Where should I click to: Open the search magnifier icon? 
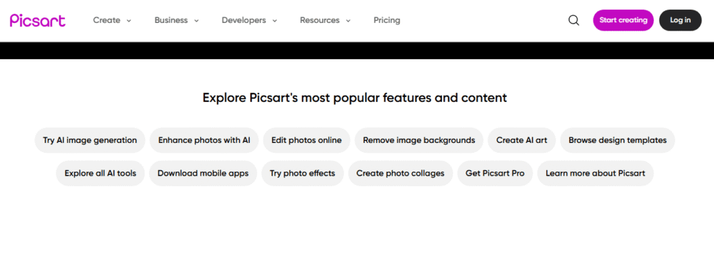coord(574,20)
